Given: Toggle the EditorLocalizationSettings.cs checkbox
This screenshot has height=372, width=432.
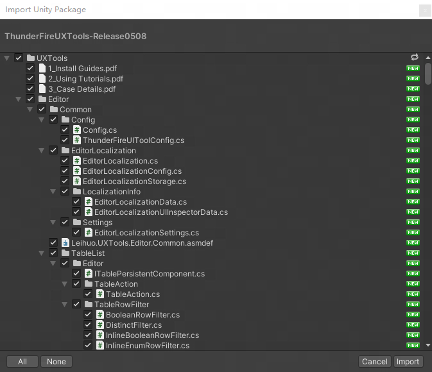Looking at the screenshot, I should [x=76, y=233].
